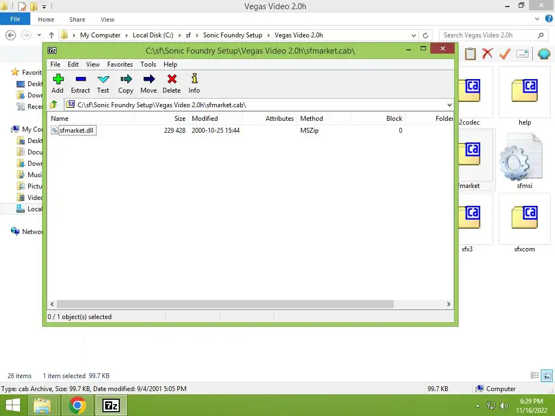Select the xfxcom cab file
Screen dimensions: 555x416
(x=525, y=224)
